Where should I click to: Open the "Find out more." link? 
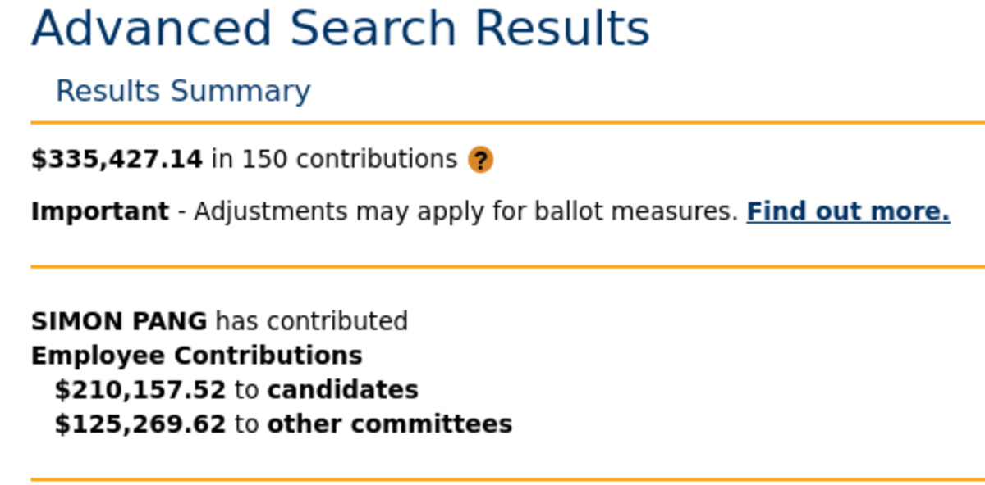(x=848, y=212)
